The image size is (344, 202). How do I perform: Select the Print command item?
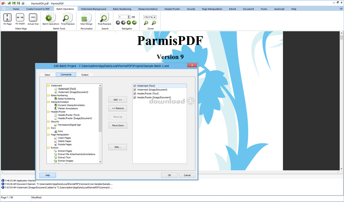tap(60, 131)
